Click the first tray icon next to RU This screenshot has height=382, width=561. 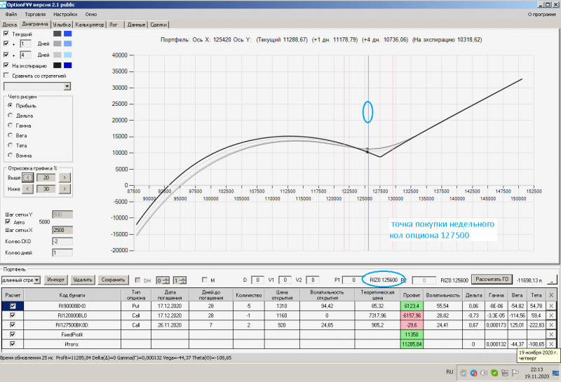point(464,373)
